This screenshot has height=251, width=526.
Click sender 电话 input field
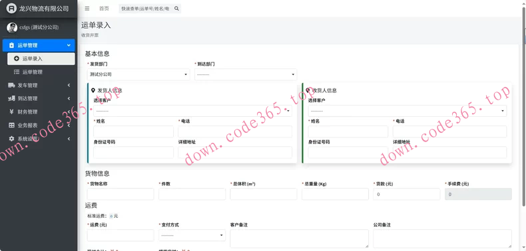point(235,131)
